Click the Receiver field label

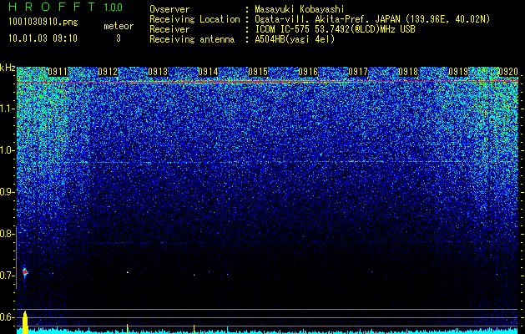169,29
